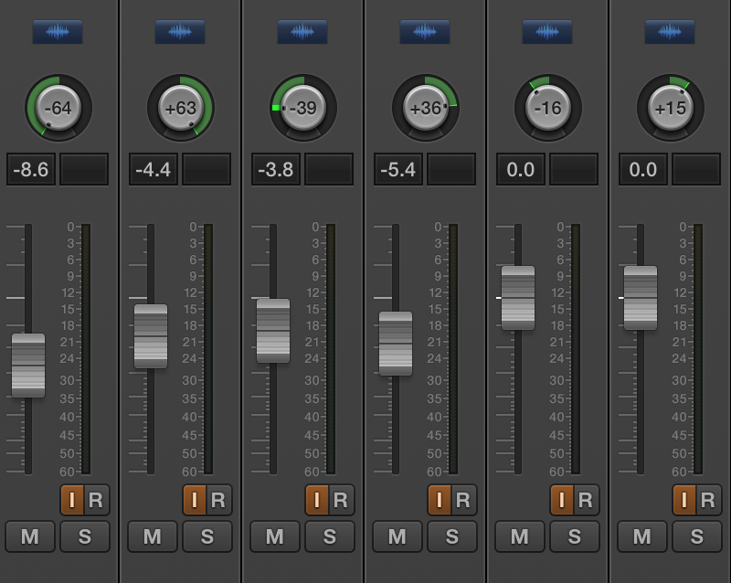Viewport: 731px width, 583px height.
Task: Click the 0.0 volume field on the -16 channel
Action: click(x=521, y=169)
